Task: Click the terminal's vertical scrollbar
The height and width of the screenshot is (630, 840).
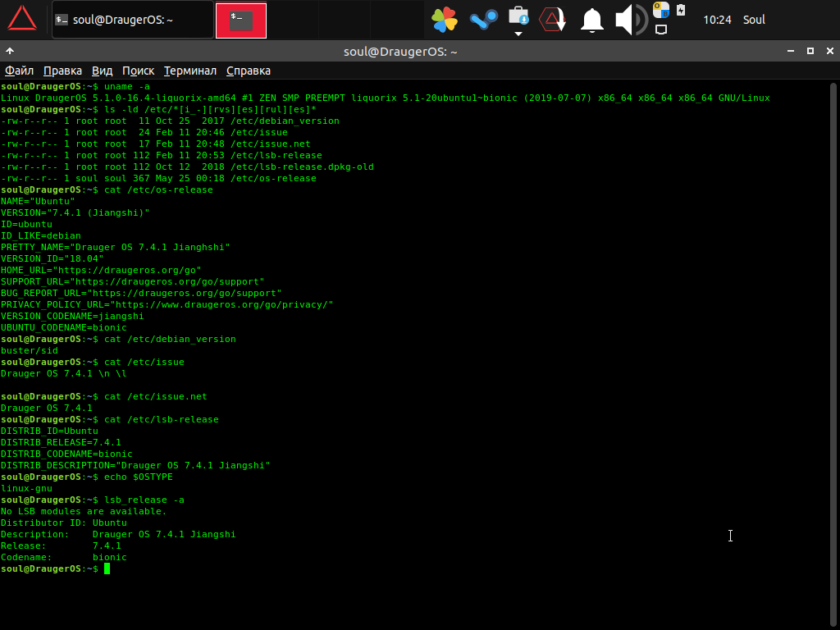Action: [x=833, y=354]
